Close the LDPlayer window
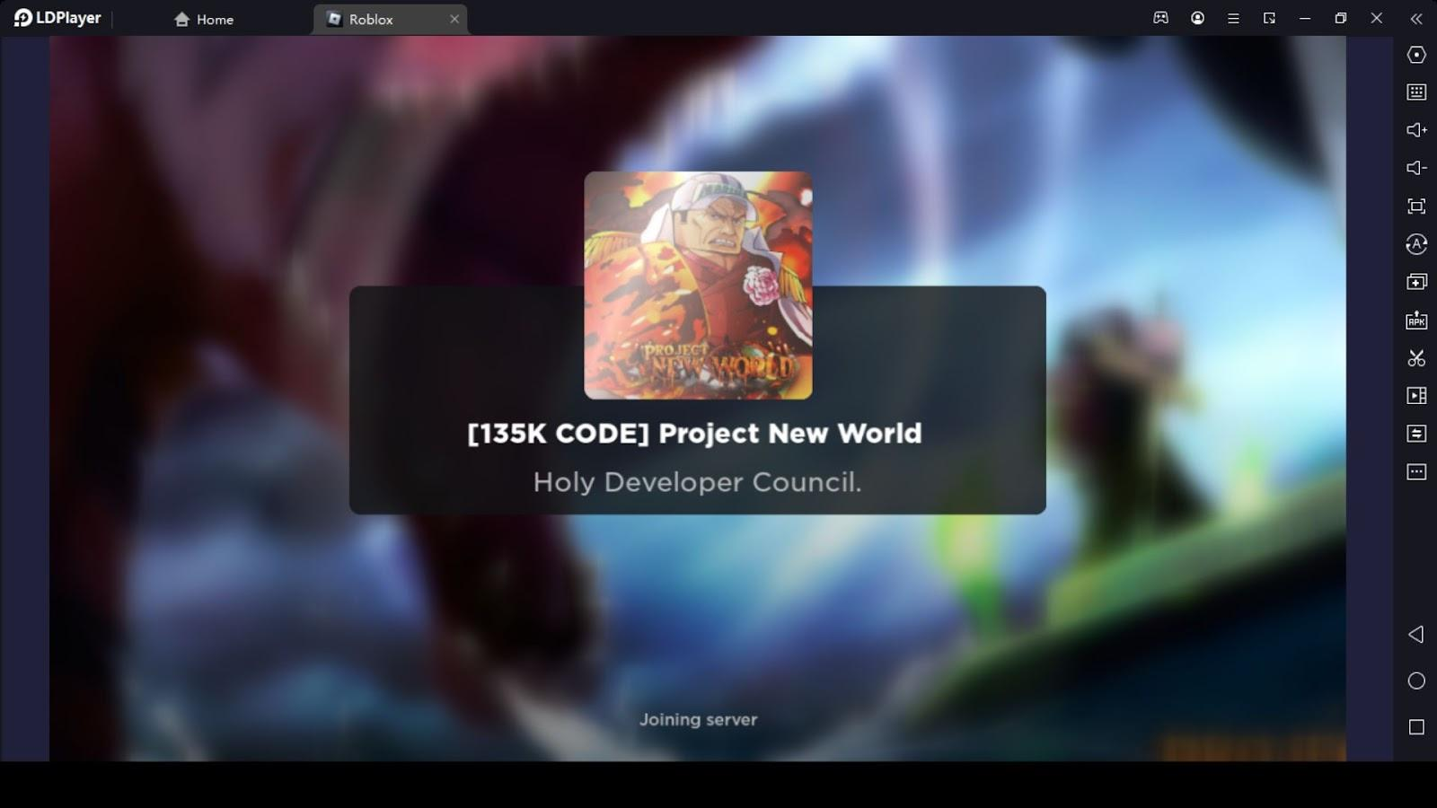1437x808 pixels. coord(1377,18)
